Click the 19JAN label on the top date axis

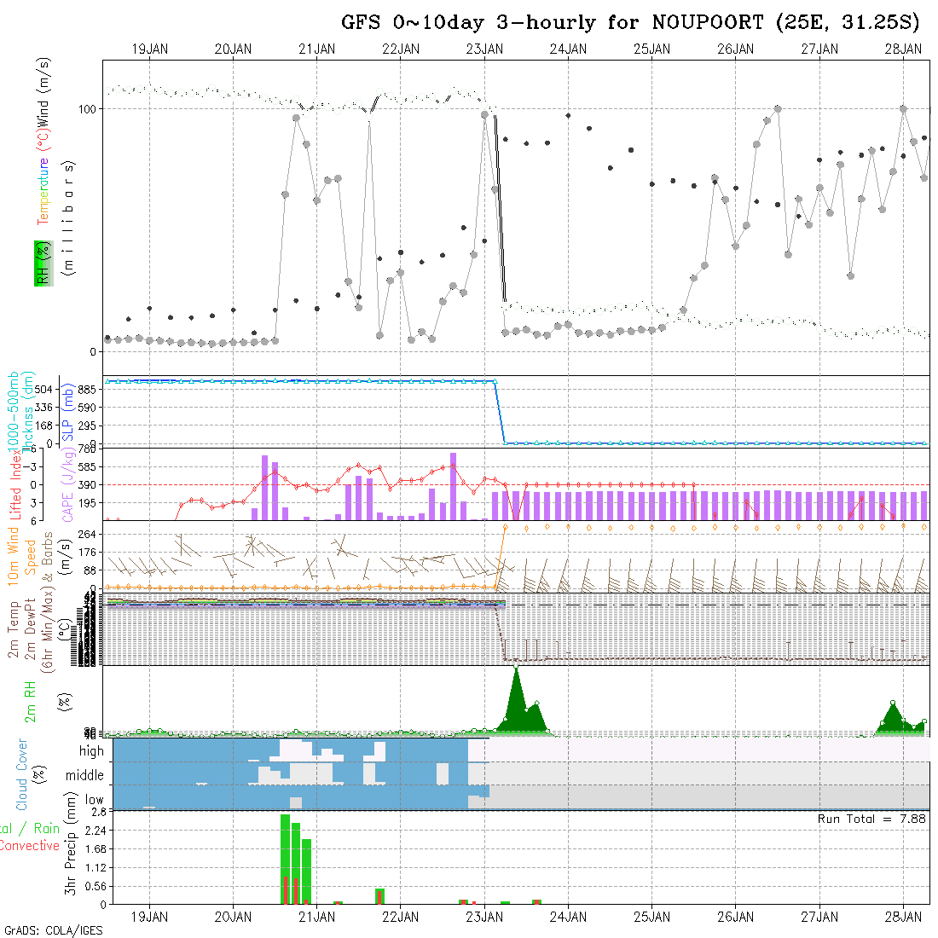tap(149, 49)
